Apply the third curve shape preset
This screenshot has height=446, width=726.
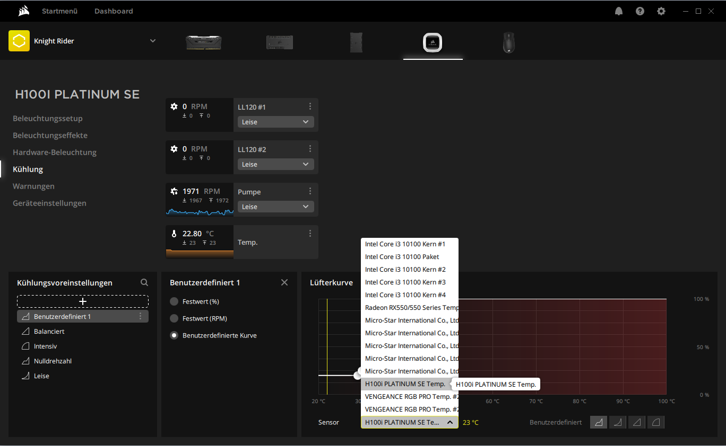(637, 422)
